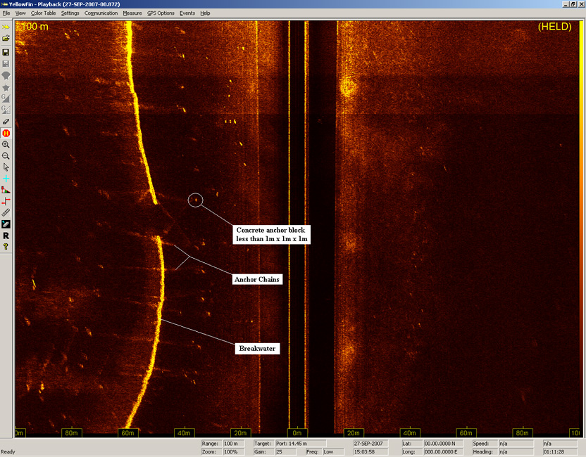This screenshot has width=586, height=457.
Task: Open a sonar playback file
Action: click(x=6, y=39)
